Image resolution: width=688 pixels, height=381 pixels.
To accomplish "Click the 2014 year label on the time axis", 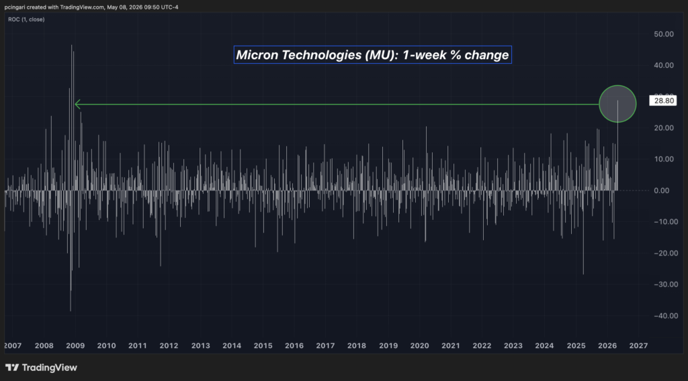I will (x=232, y=345).
